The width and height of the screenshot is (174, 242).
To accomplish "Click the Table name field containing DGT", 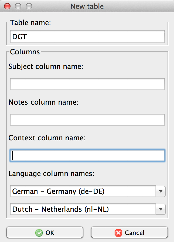I will [x=87, y=37].
